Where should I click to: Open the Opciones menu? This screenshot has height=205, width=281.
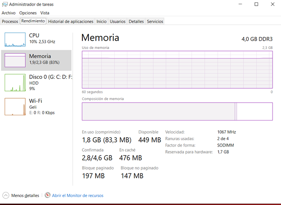pyautogui.click(x=28, y=13)
